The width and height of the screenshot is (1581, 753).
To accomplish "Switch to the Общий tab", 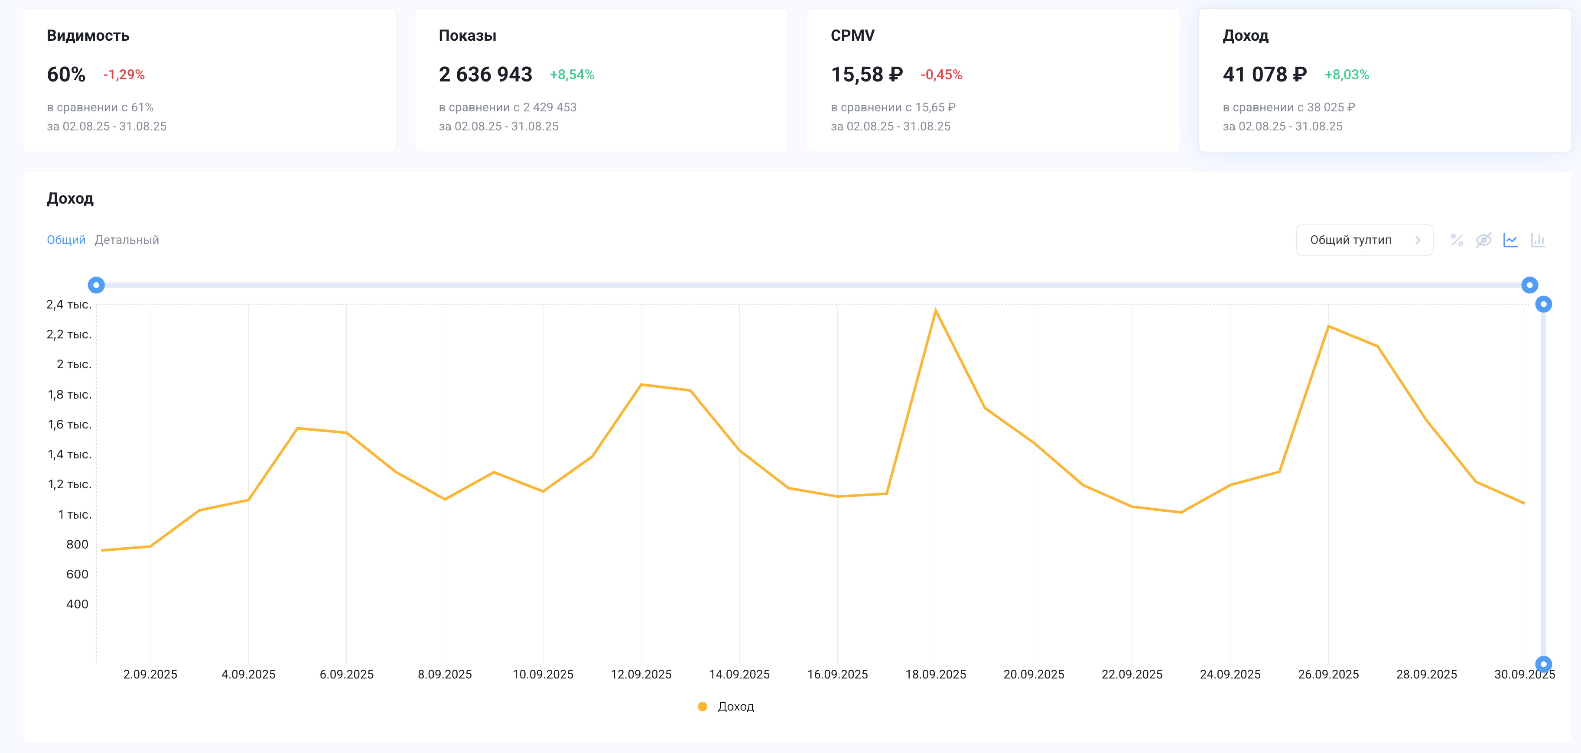I will click(x=66, y=240).
